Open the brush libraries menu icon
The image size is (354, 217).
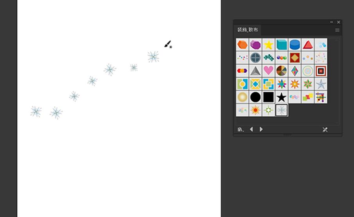coord(241,129)
